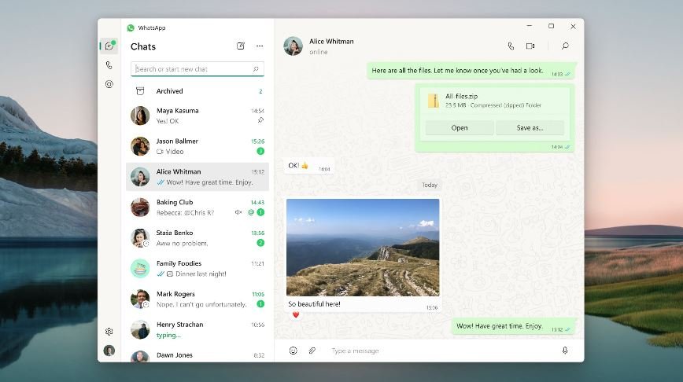
Task: Click the video icon in Jason Ballmer preview
Action: click(160, 152)
